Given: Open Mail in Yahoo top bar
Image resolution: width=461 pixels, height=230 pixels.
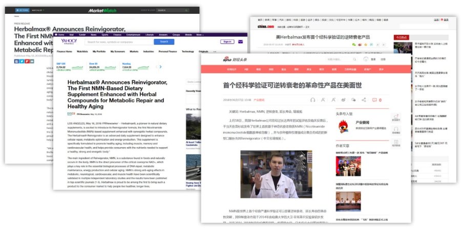Looking at the screenshot, I should tap(72, 35).
